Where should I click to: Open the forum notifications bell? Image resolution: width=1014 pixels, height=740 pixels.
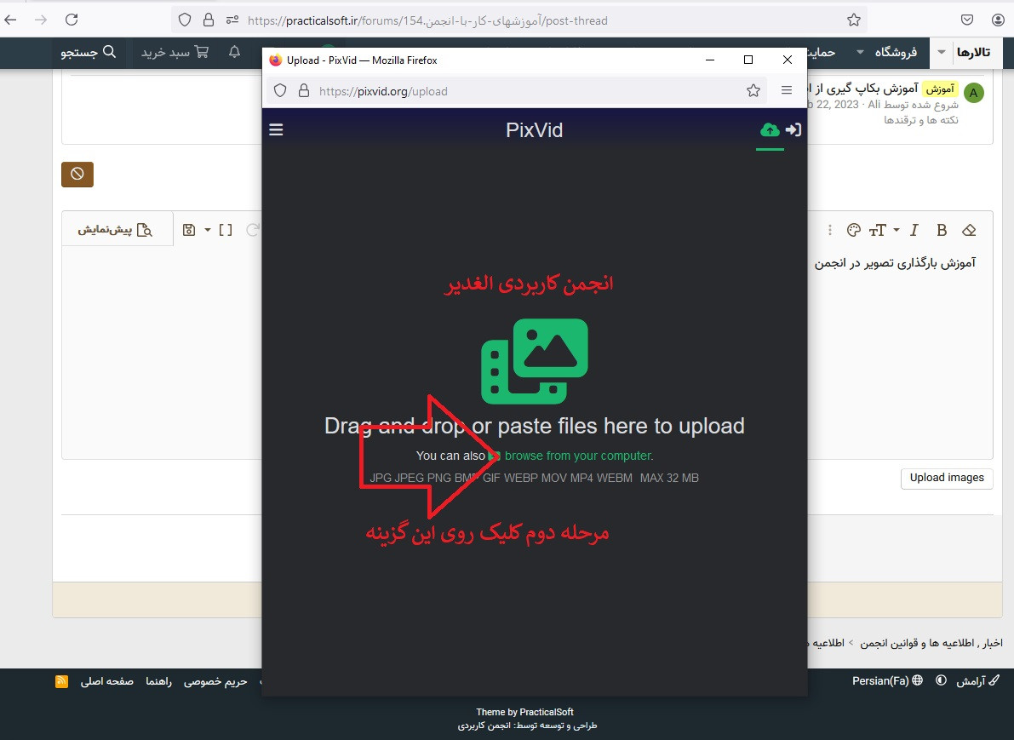(x=235, y=52)
